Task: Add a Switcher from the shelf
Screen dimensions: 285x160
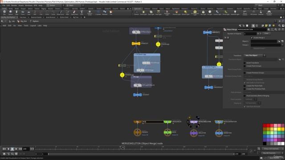Action: point(261,12)
